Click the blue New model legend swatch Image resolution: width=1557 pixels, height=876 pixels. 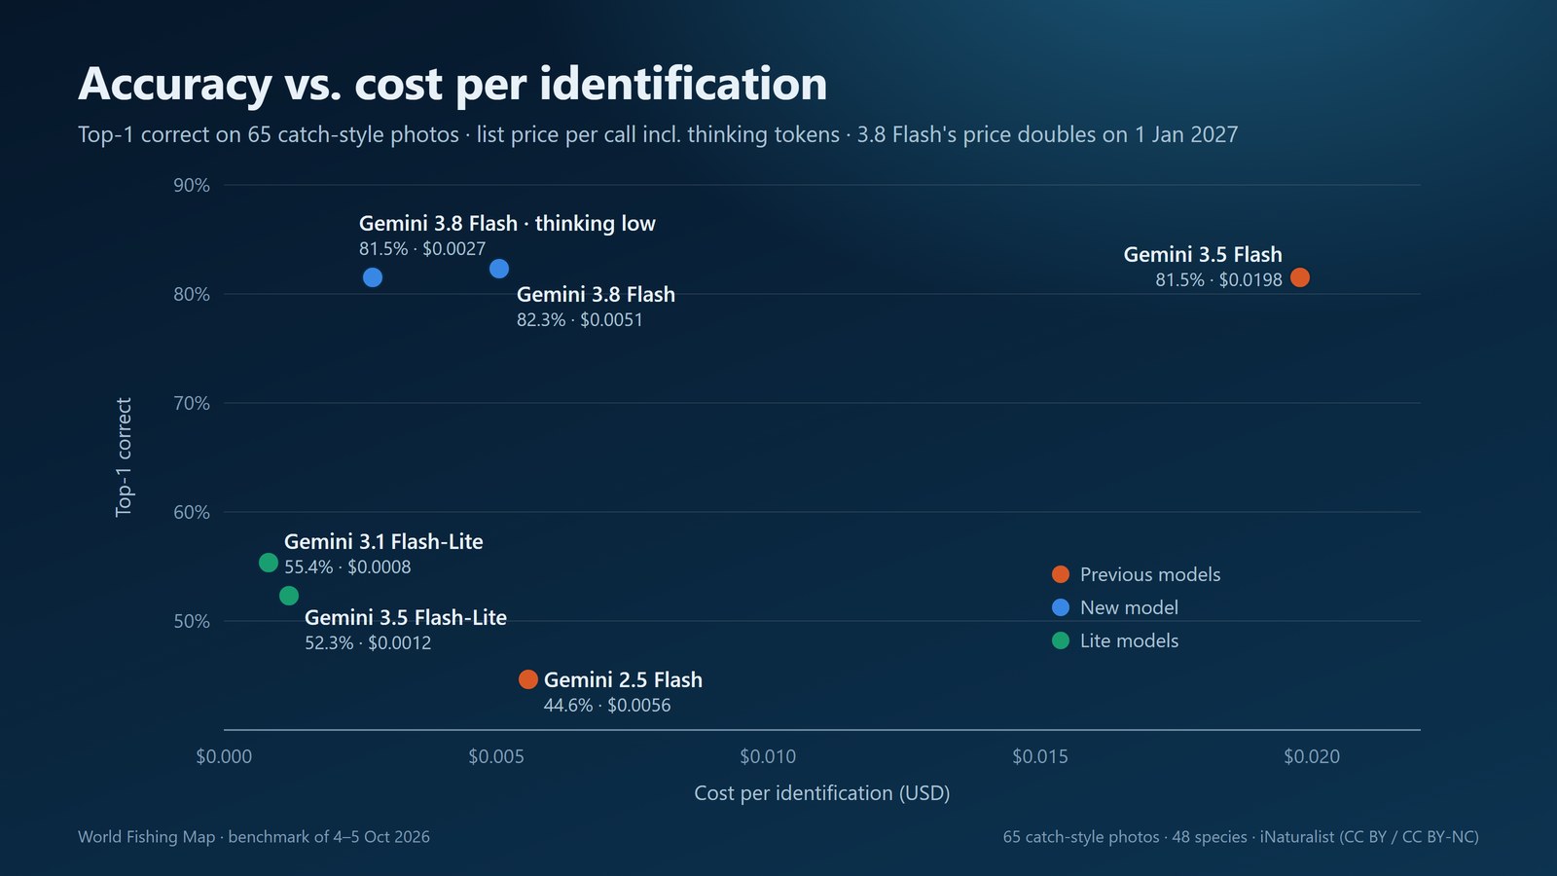(1061, 607)
